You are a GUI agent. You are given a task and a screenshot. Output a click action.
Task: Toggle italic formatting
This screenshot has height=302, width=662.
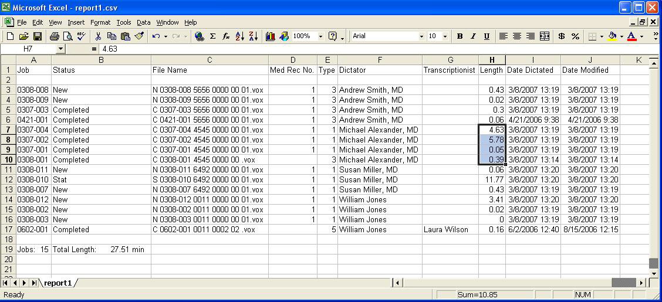coord(473,36)
